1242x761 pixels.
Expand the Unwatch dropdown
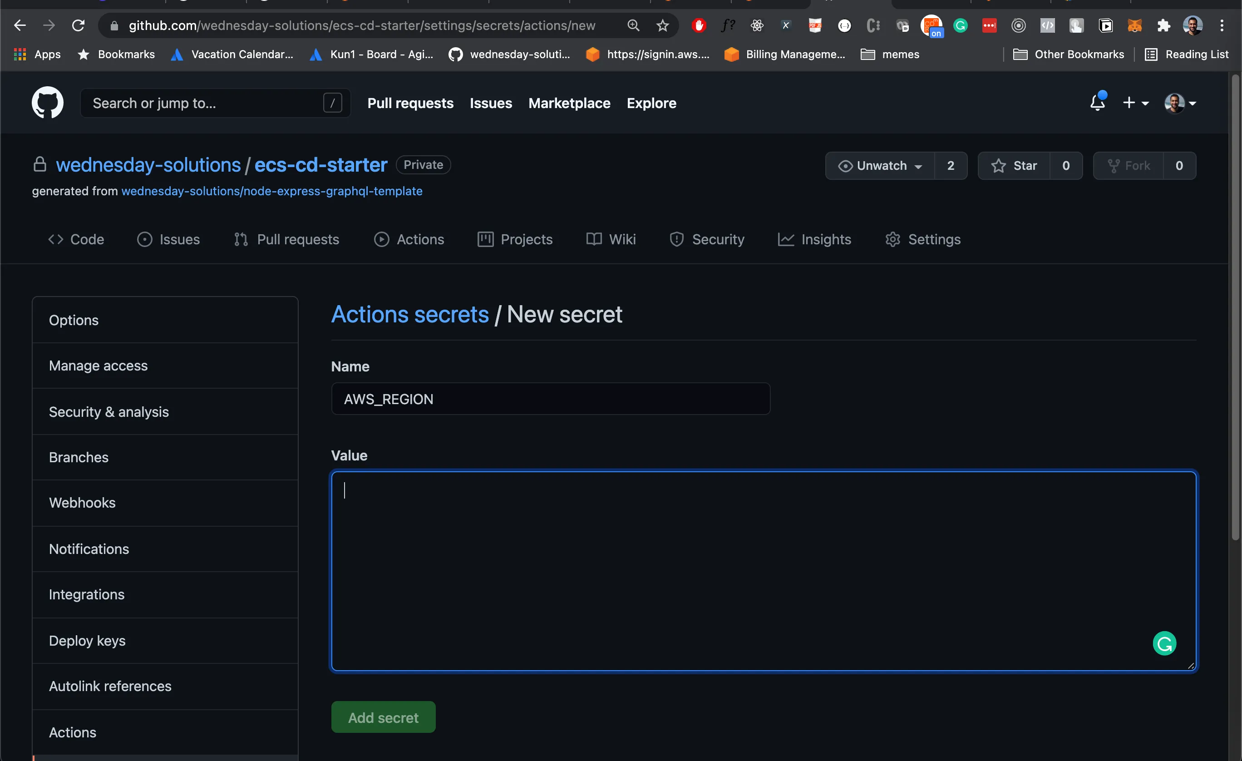[880, 165]
